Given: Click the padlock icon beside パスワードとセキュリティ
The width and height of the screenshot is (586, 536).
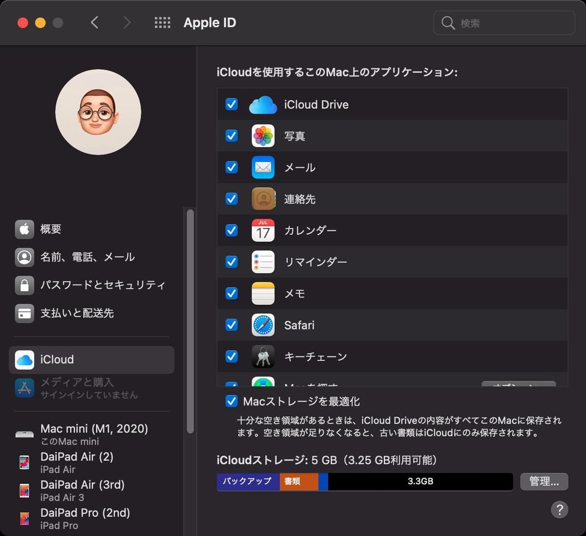Looking at the screenshot, I should [24, 285].
